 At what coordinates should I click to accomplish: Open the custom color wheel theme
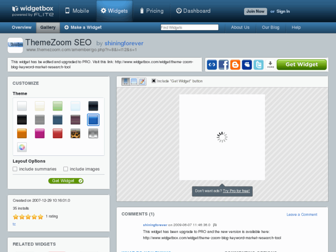22,147
